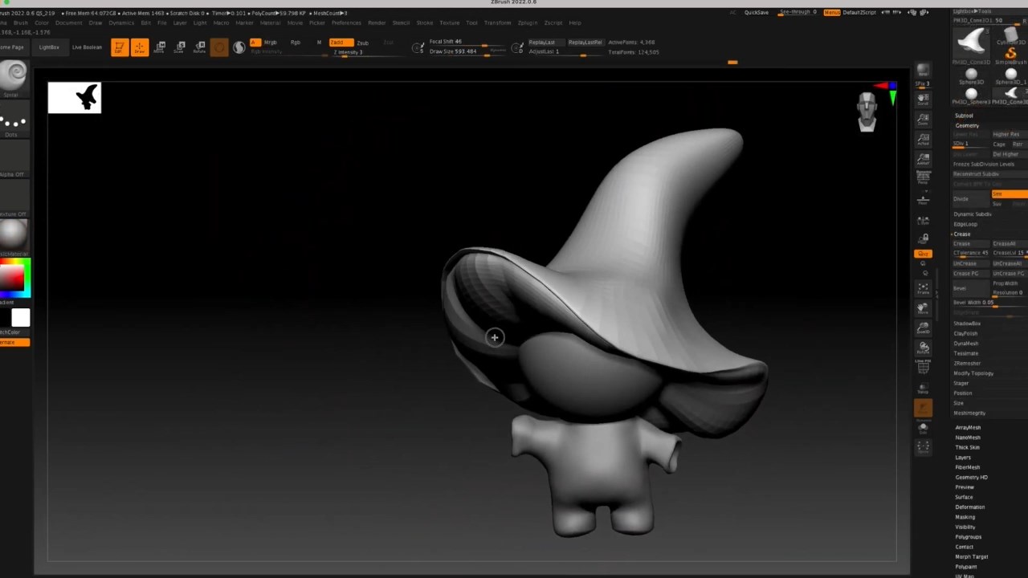Viewport: 1028px width, 578px height.
Task: Expand the DynaMesh section
Action: pyautogui.click(x=966, y=344)
